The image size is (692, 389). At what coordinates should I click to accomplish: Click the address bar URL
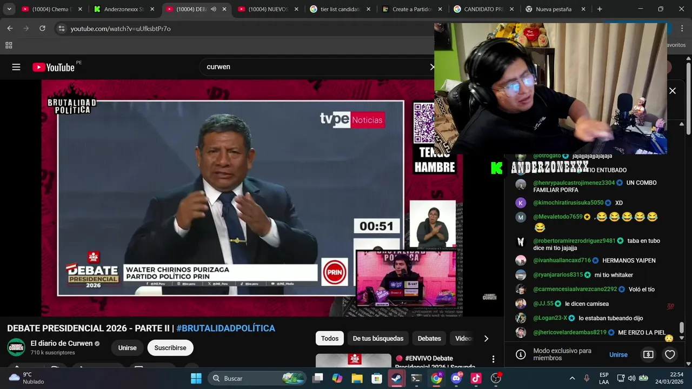[x=121, y=29]
